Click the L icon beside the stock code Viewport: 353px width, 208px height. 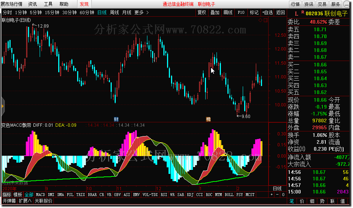coord(297,14)
